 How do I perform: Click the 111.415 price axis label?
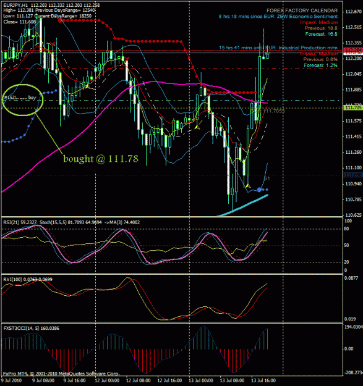tap(354, 136)
